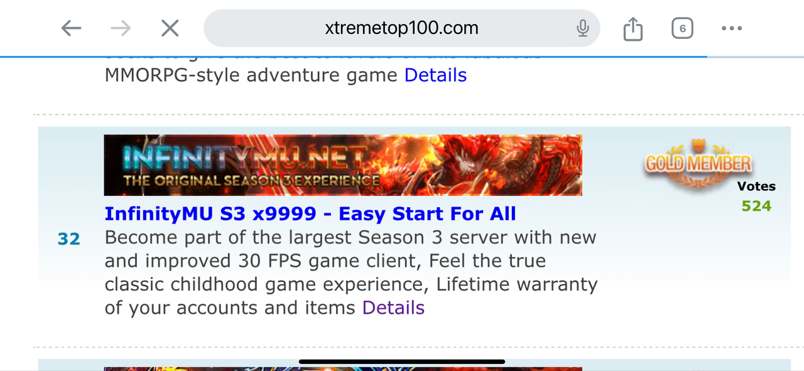Screen dimensions: 804x371
Task: Click the partially visible banner at bottom
Action: click(x=343, y=368)
